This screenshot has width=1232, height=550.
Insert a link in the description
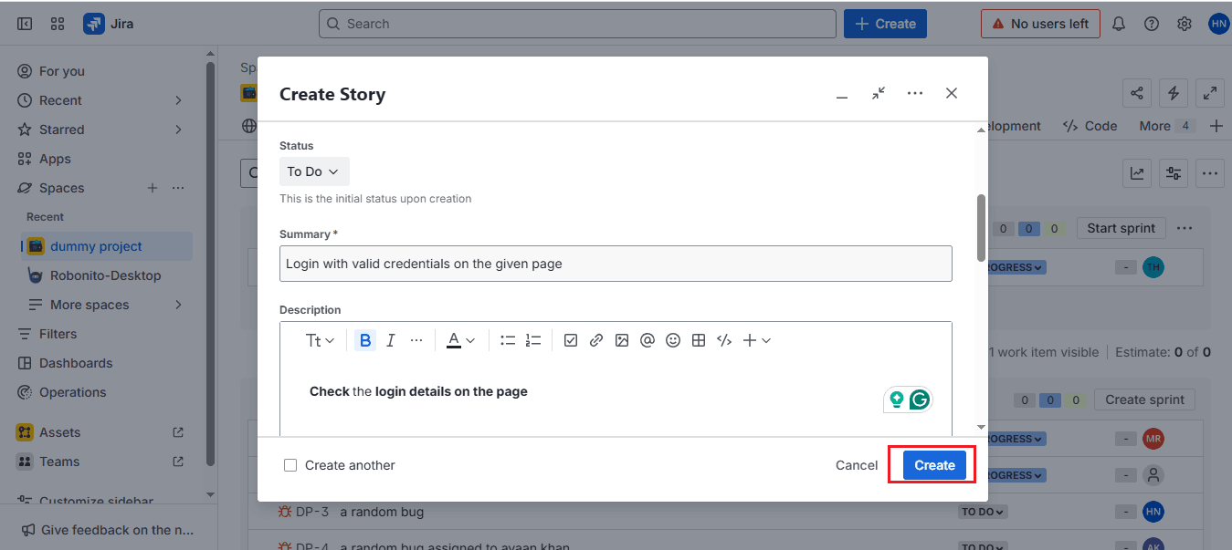pyautogui.click(x=596, y=340)
